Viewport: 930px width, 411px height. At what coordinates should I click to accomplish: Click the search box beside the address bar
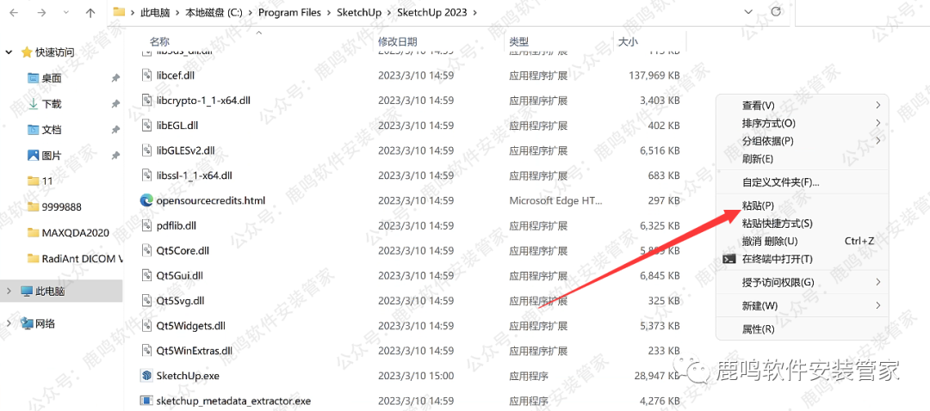(862, 12)
